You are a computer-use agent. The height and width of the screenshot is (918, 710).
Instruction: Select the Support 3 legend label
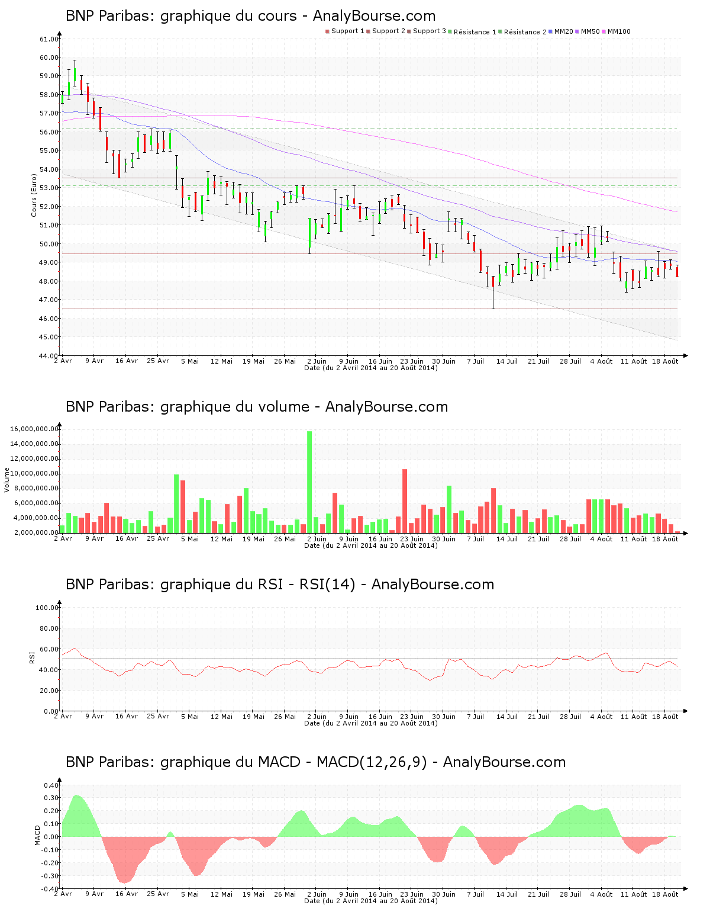tap(430, 31)
